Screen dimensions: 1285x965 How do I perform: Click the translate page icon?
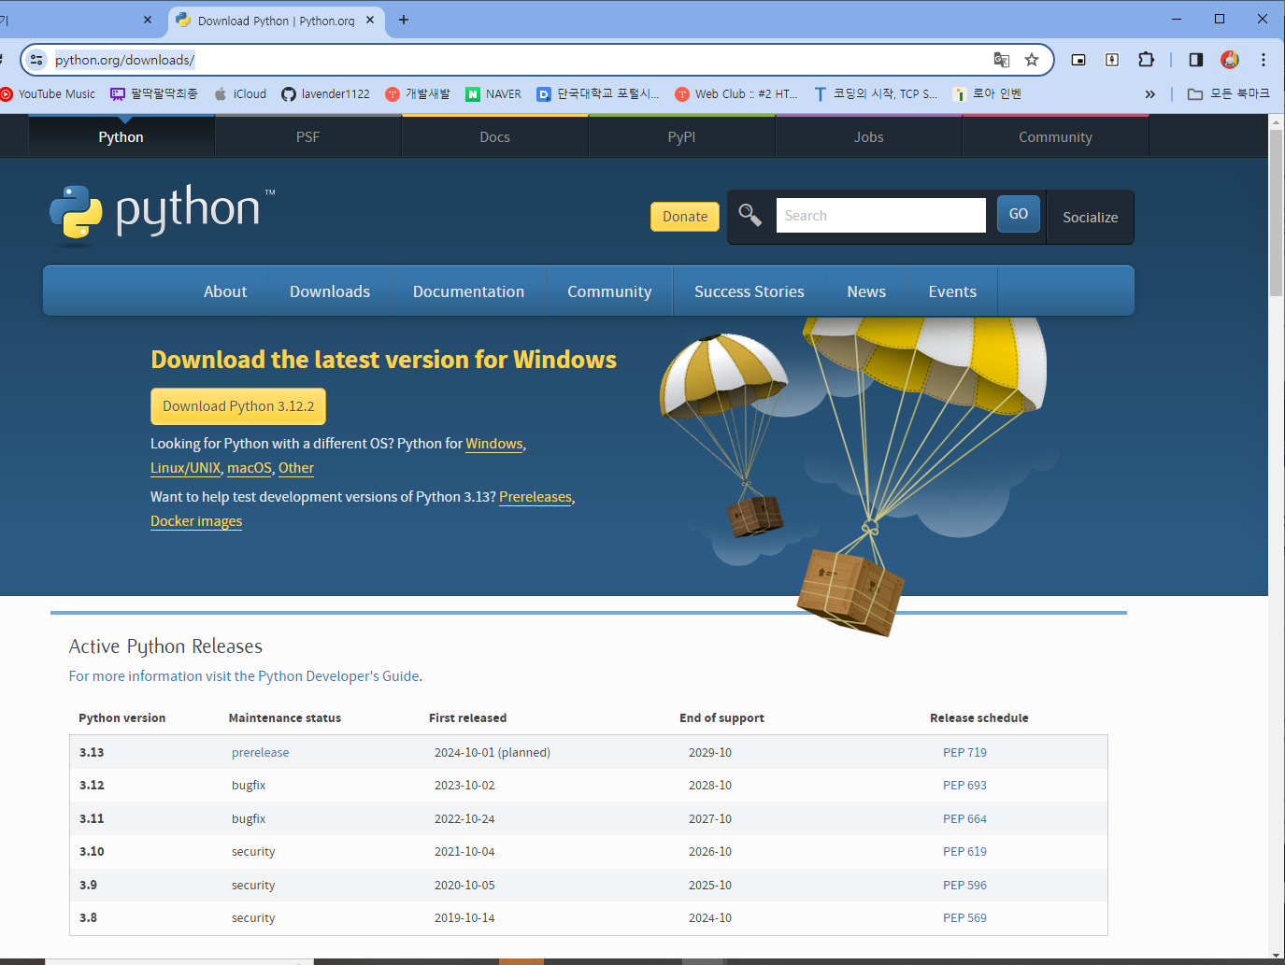click(x=1002, y=60)
